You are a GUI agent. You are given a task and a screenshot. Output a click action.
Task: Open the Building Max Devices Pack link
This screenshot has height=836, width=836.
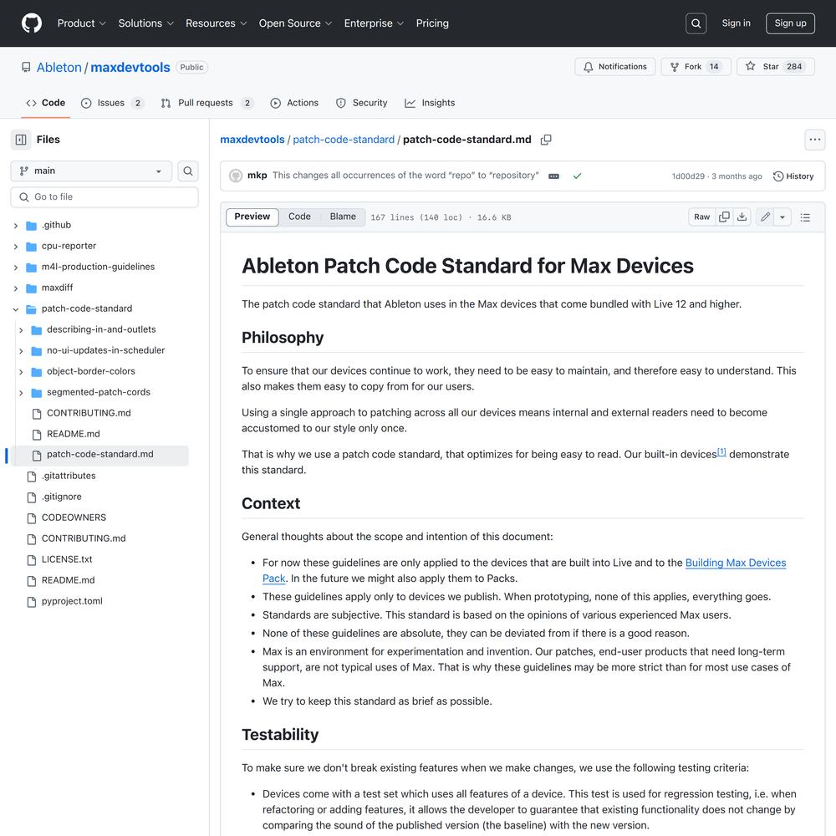(x=736, y=563)
